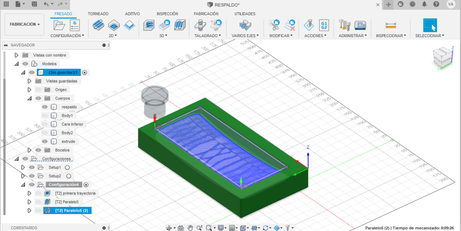Toggle visibility of respaldo body
Screen dimensions: 461x231
click(x=45, y=107)
